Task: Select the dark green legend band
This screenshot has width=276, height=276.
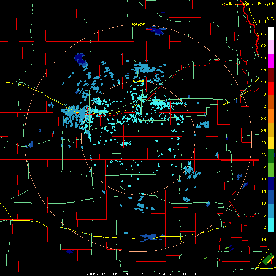Action: [271, 156]
